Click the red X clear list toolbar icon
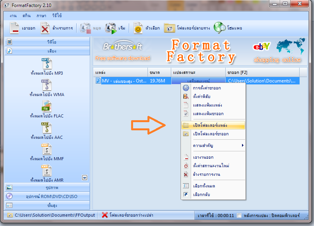The height and width of the screenshot is (226, 314). tap(45, 28)
